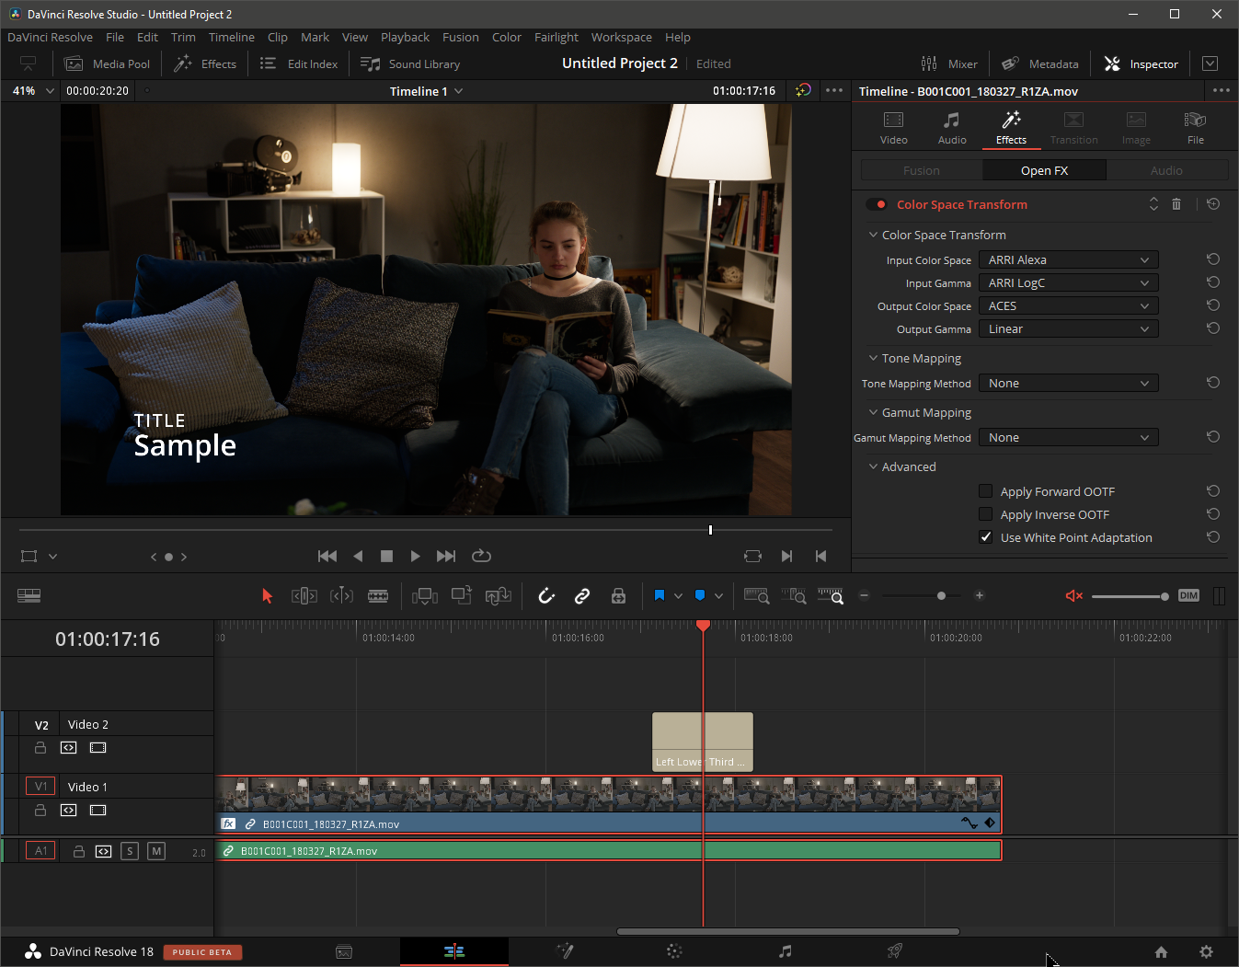This screenshot has width=1239, height=967.
Task: Open the Edit Index panel
Action: 299,63
